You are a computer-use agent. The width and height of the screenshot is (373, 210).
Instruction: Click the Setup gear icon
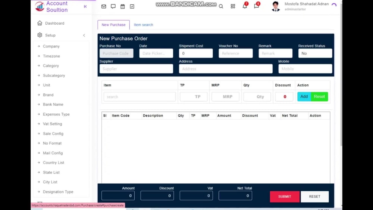[40, 35]
